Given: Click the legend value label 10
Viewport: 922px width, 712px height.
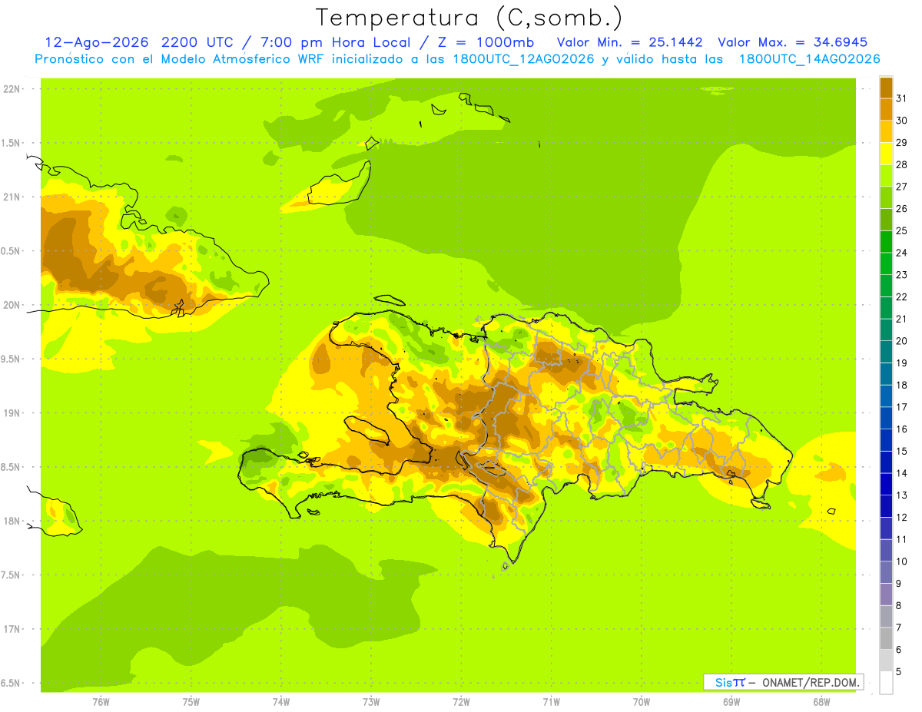Looking at the screenshot, I should click(x=902, y=561).
